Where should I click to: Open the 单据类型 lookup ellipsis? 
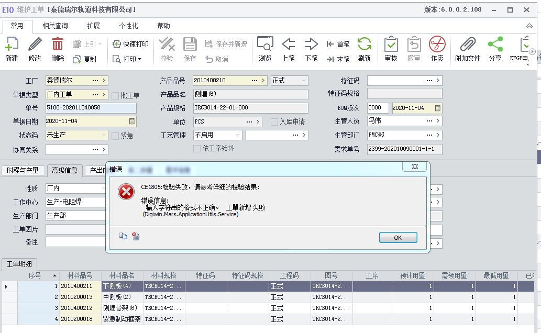95,95
